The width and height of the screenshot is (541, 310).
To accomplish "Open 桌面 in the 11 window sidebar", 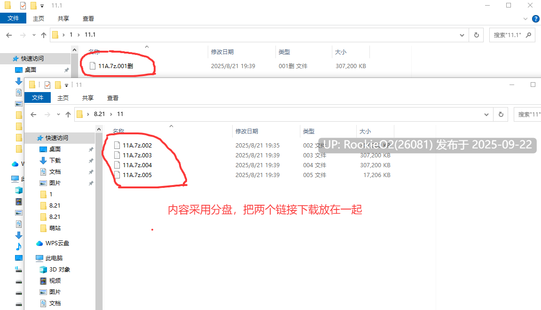I will pyautogui.click(x=55, y=149).
